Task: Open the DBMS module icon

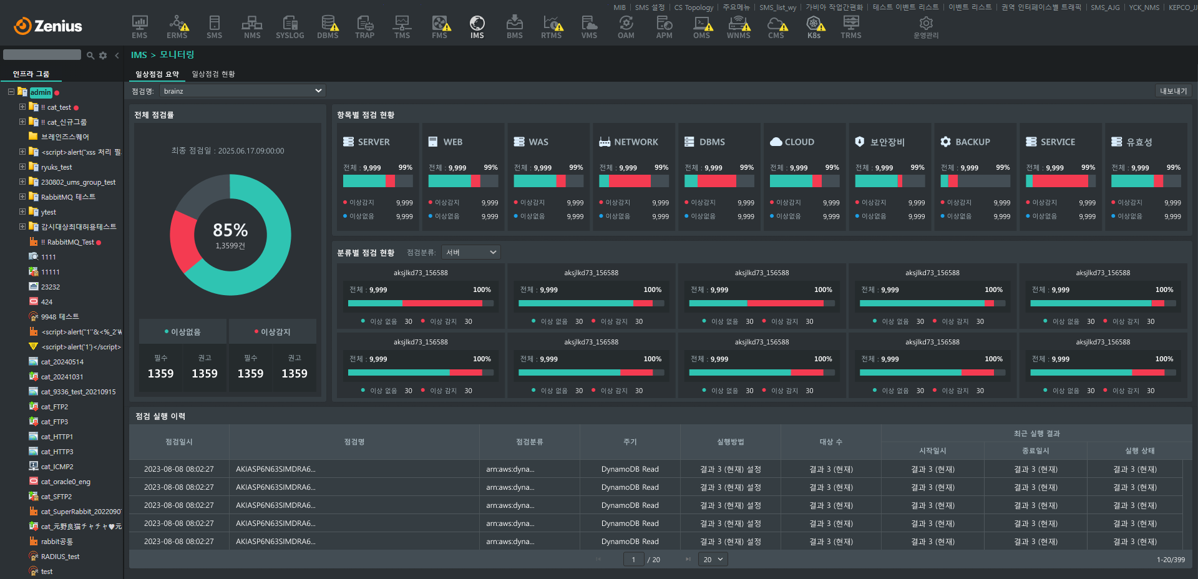Action: [328, 27]
